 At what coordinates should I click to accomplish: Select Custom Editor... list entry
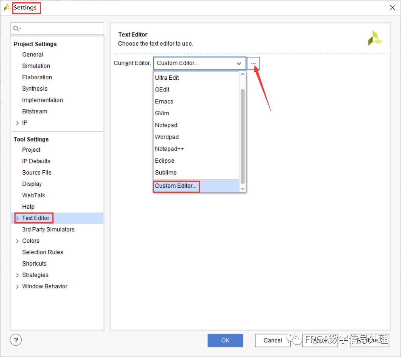[197, 186]
